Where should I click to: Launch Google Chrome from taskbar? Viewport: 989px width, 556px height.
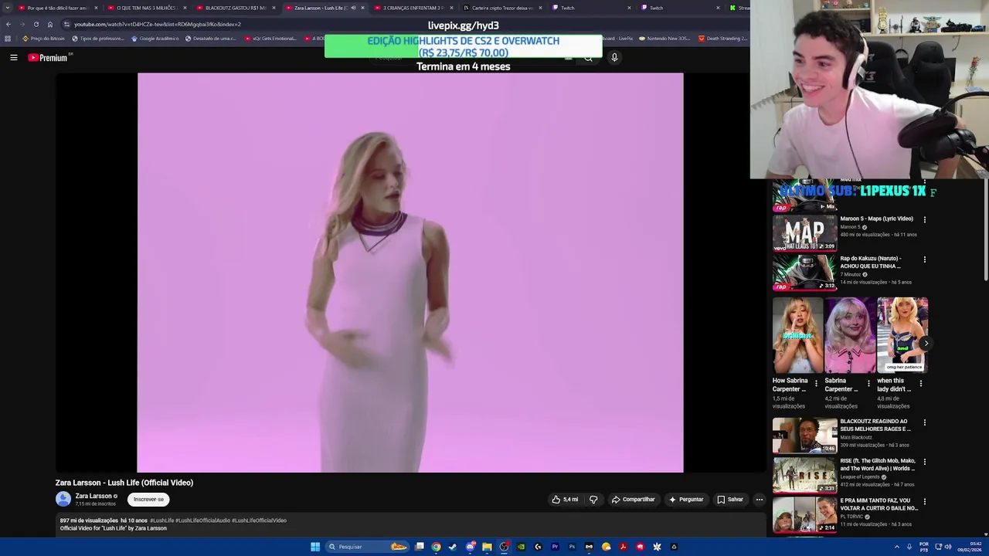[437, 547]
